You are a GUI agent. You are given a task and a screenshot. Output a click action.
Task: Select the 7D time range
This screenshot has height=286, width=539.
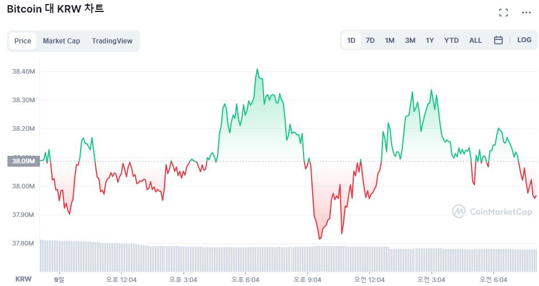[x=370, y=41]
